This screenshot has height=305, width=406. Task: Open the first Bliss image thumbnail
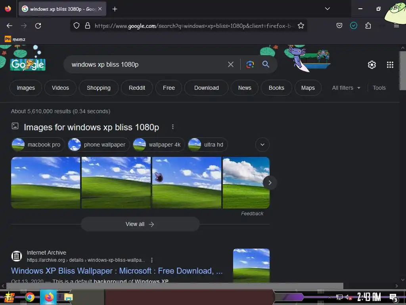click(46, 183)
